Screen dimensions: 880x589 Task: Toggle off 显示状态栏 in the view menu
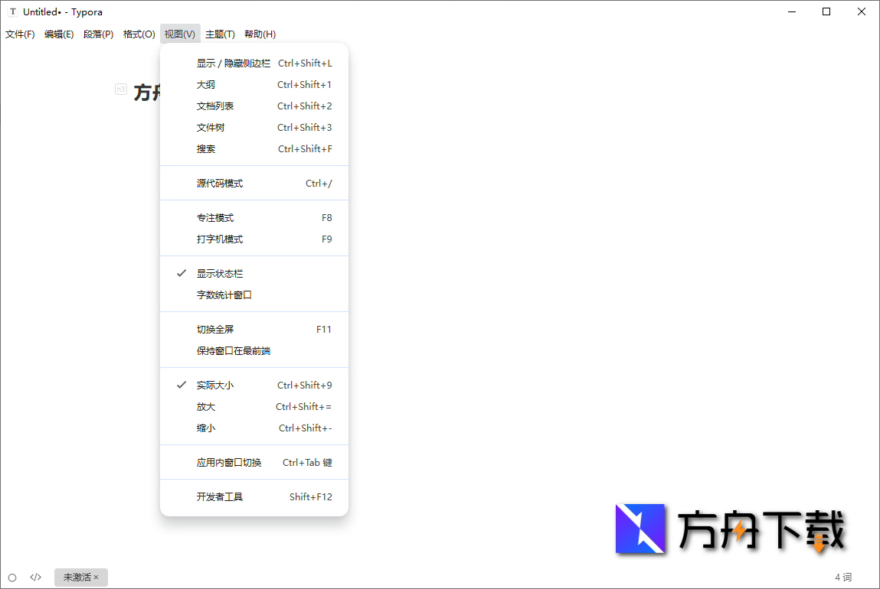click(219, 273)
